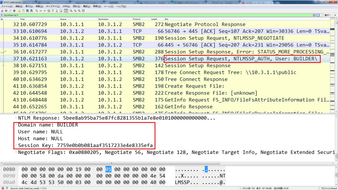The image size is (338, 190).
Task: Sort by the Time column header
Action: (22, 19)
